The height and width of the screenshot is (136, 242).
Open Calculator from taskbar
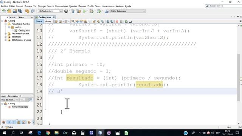pyautogui.click(x=82, y=133)
